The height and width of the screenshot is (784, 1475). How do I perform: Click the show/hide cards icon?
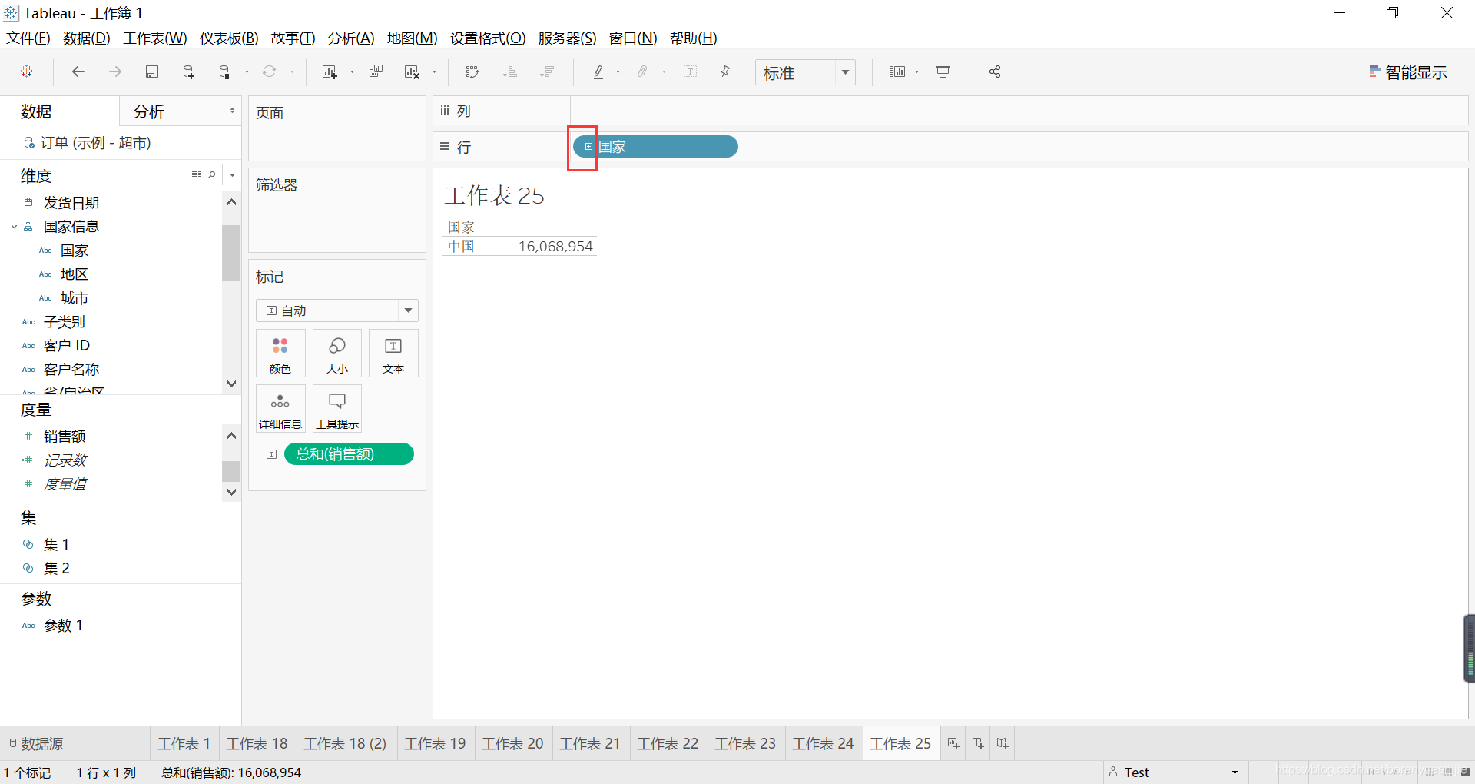tap(897, 71)
